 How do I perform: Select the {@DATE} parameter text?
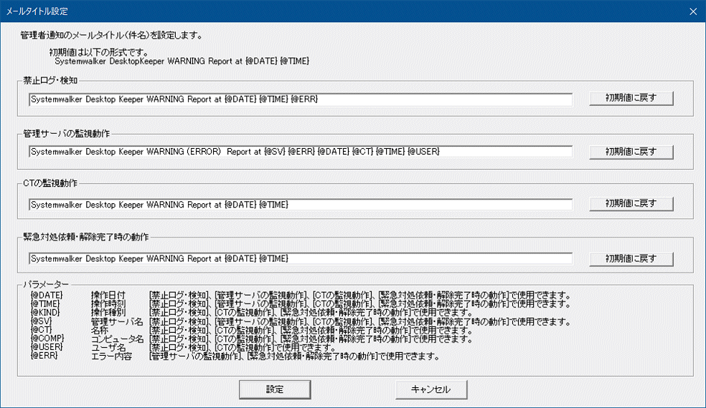(x=47, y=295)
